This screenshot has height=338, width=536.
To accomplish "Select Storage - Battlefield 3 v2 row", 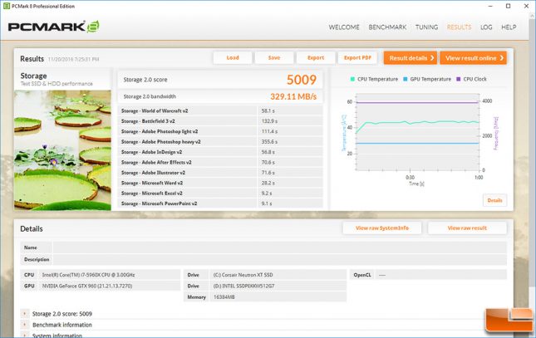I will pyautogui.click(x=220, y=121).
